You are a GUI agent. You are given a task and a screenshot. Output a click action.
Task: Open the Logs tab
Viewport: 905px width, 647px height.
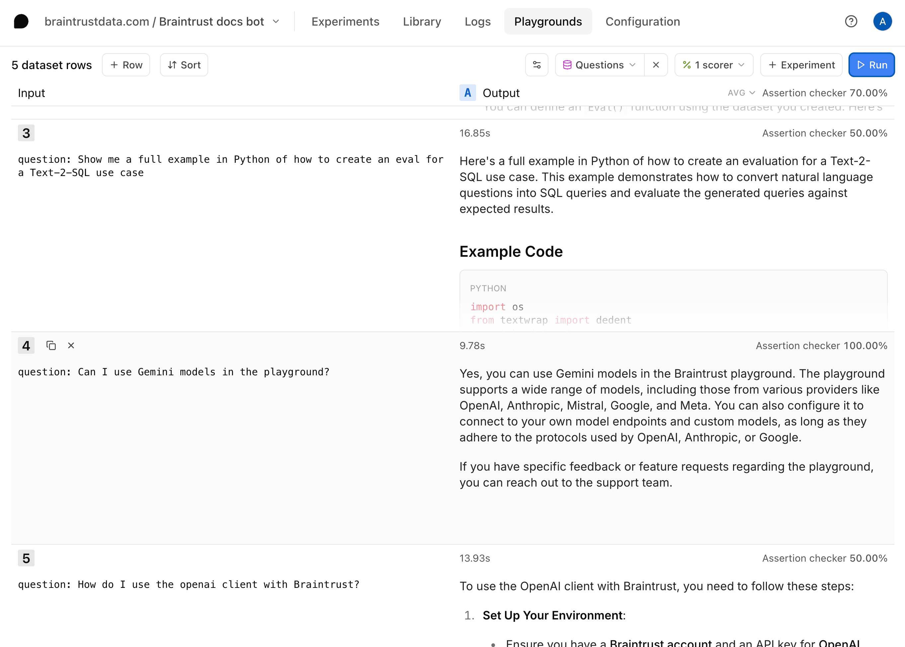(x=478, y=22)
